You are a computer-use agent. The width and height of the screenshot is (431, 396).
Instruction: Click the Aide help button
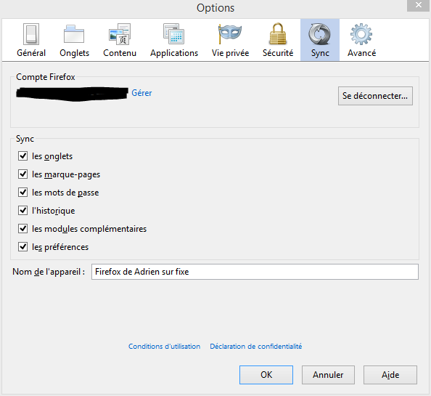(390, 375)
